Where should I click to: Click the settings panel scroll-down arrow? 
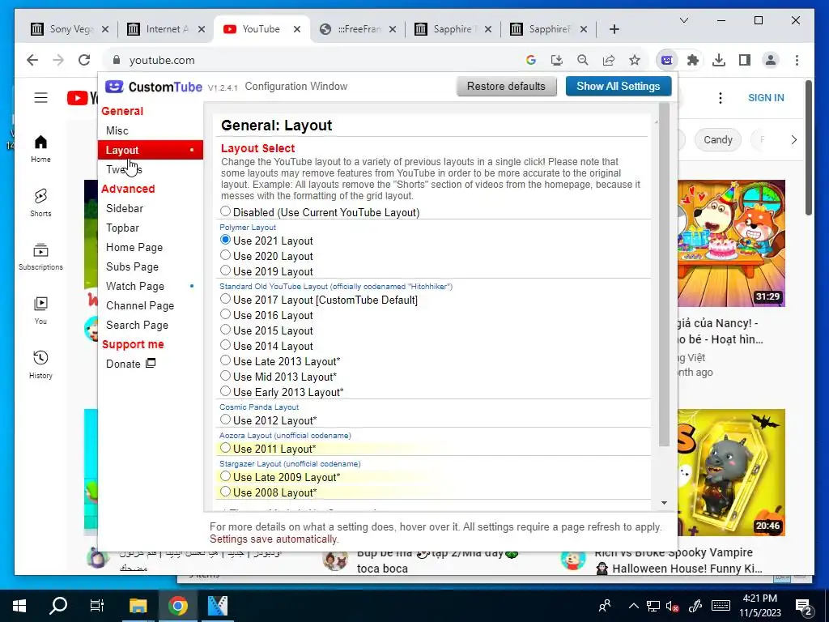[665, 503]
